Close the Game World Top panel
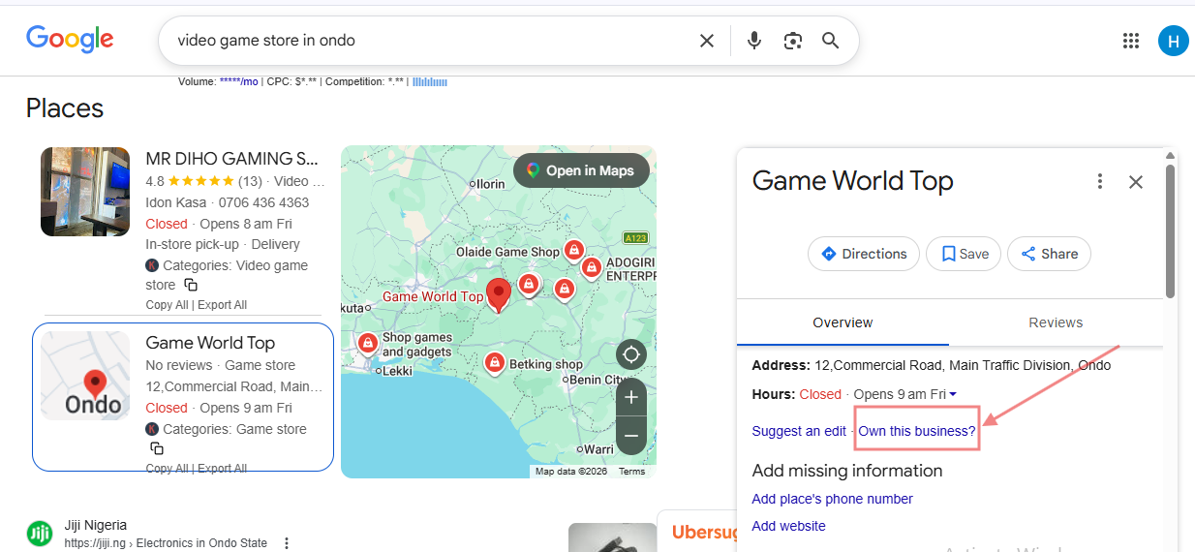The height and width of the screenshot is (552, 1195). click(1136, 181)
